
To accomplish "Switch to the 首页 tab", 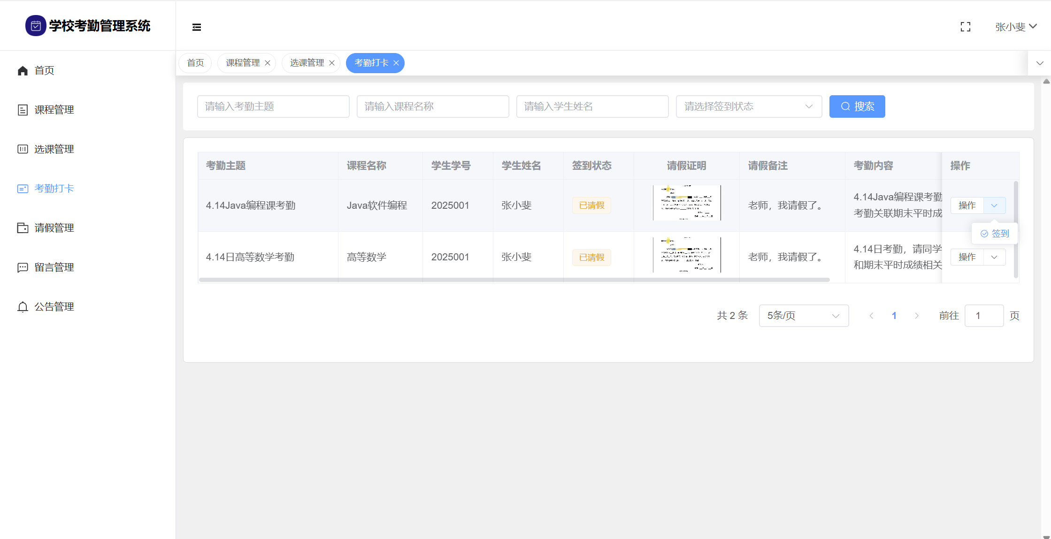I will coord(195,63).
